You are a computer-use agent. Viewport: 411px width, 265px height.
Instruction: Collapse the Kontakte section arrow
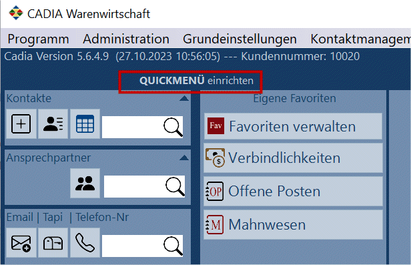coord(184,99)
